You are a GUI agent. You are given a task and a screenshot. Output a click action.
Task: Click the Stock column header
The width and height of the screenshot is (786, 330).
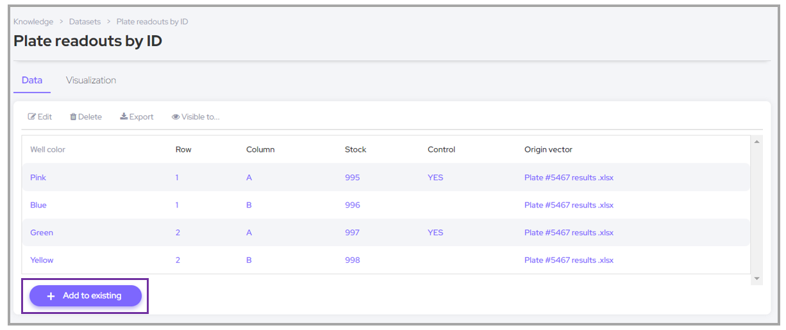pyautogui.click(x=355, y=150)
